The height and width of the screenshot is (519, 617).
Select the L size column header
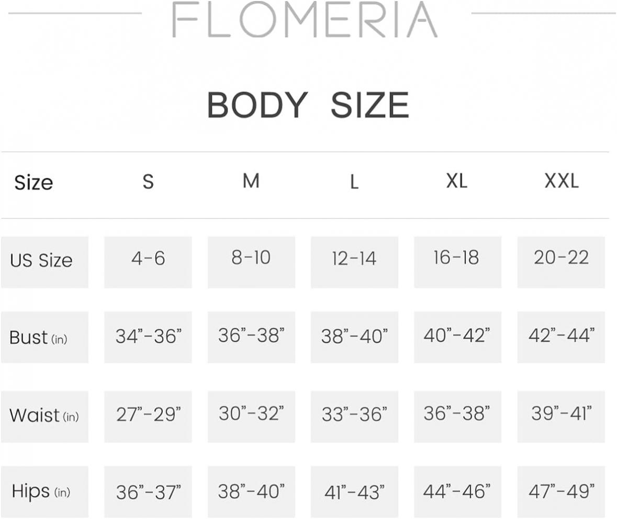point(354,182)
